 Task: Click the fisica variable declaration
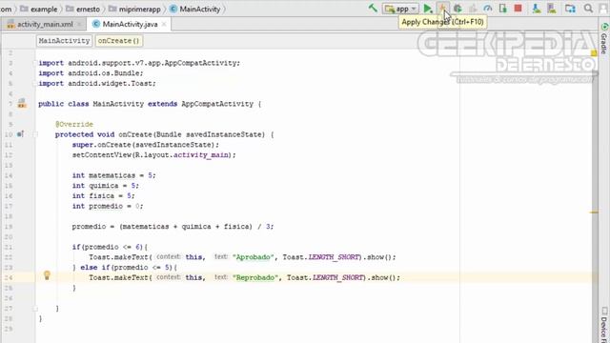102,195
